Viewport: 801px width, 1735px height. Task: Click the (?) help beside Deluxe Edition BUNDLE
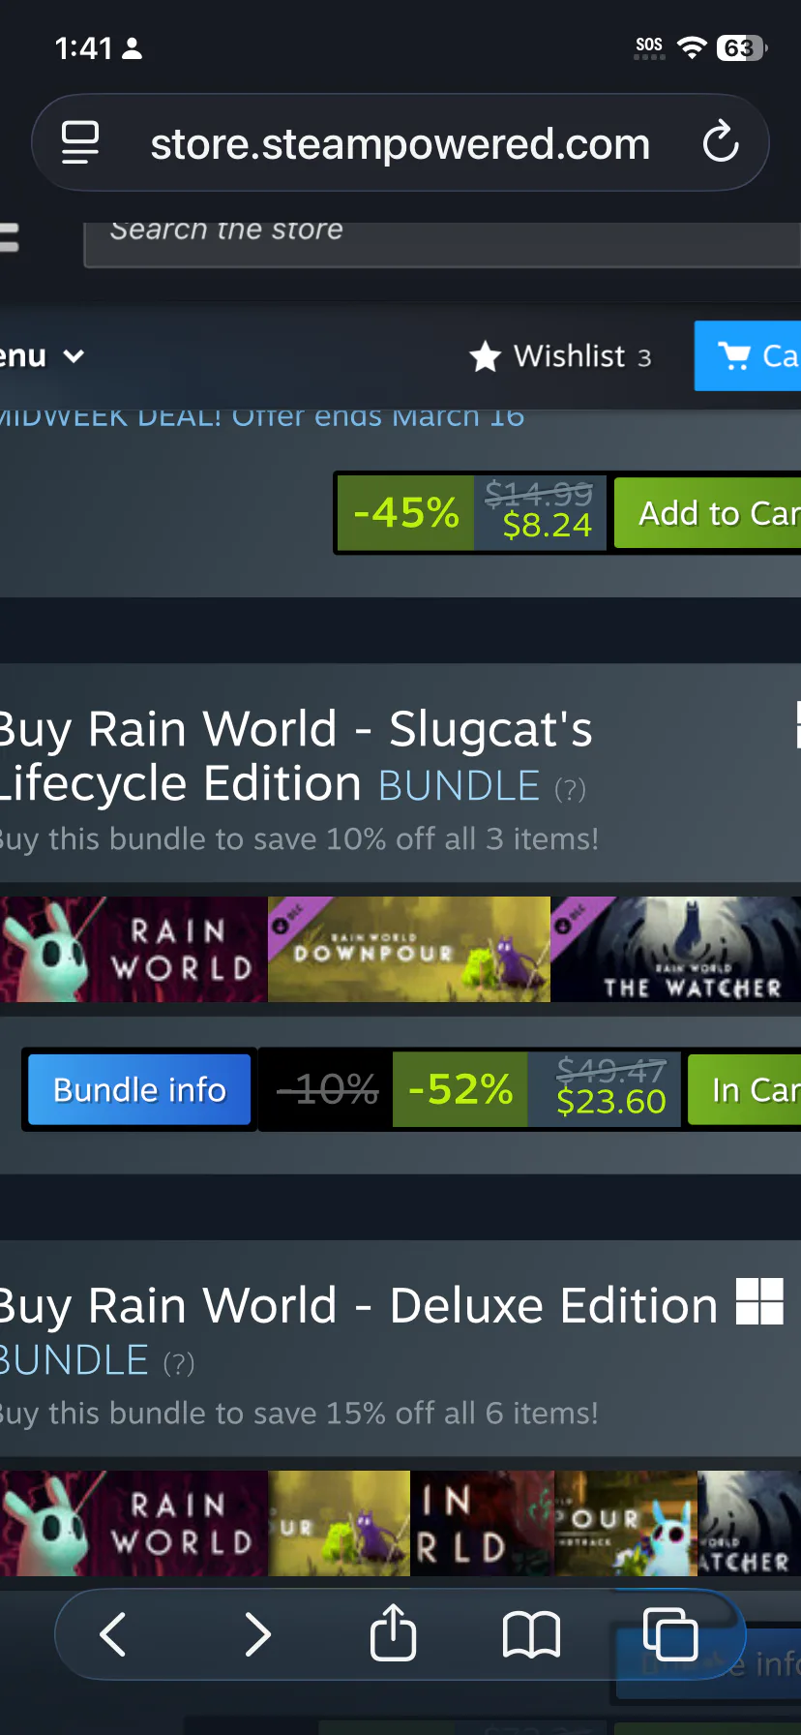179,1364
